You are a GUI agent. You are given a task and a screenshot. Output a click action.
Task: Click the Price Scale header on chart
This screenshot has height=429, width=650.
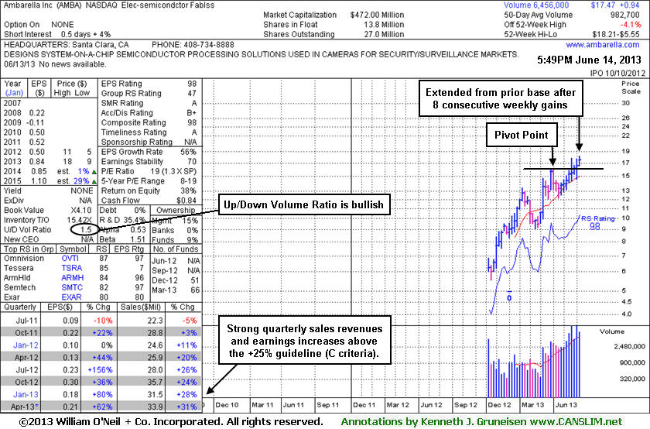click(631, 88)
